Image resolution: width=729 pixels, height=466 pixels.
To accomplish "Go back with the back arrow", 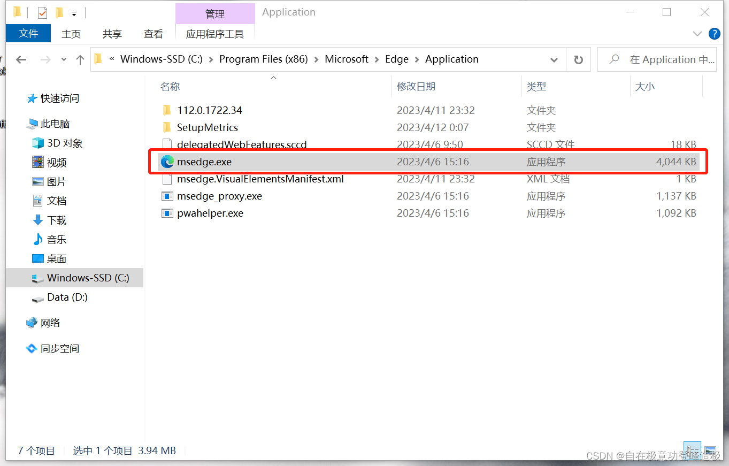I will click(21, 59).
